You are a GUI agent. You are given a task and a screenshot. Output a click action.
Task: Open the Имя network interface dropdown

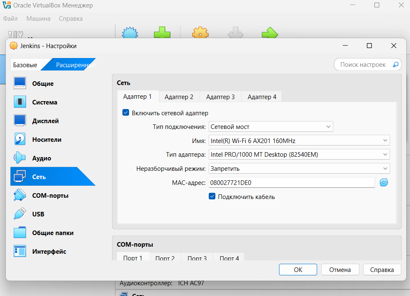point(299,141)
